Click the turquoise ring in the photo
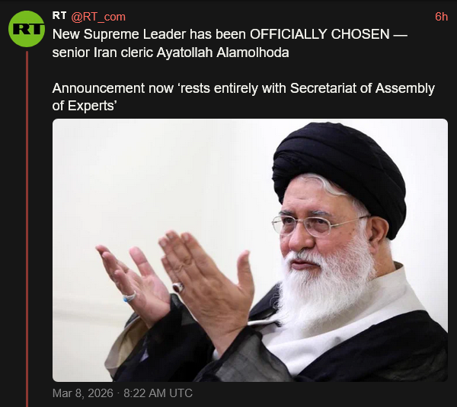Screen dimensions: 457x407 click(x=129, y=297)
